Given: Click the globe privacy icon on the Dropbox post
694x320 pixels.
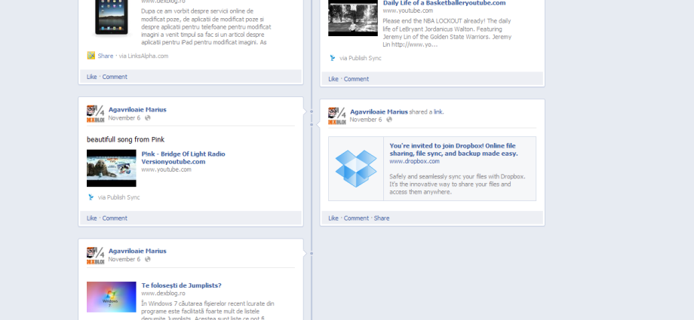Looking at the screenshot, I should click(x=389, y=120).
